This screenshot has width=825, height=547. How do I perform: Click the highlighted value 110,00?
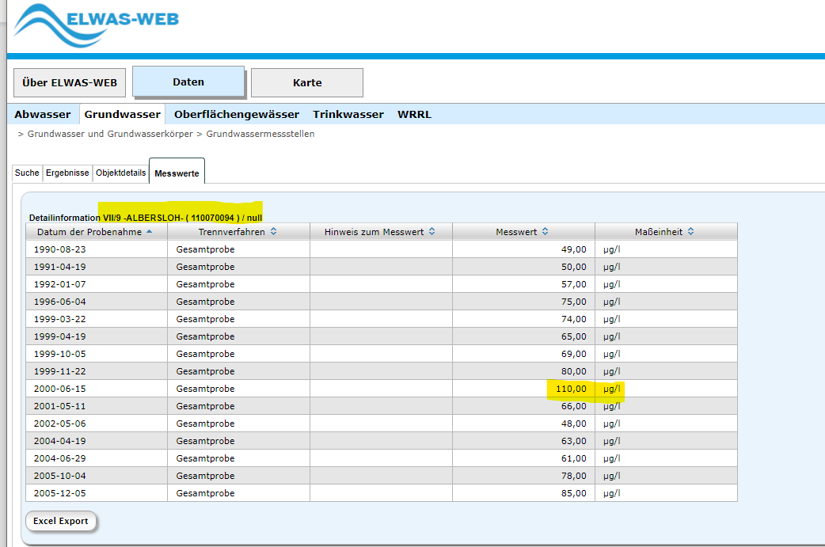[x=571, y=389]
